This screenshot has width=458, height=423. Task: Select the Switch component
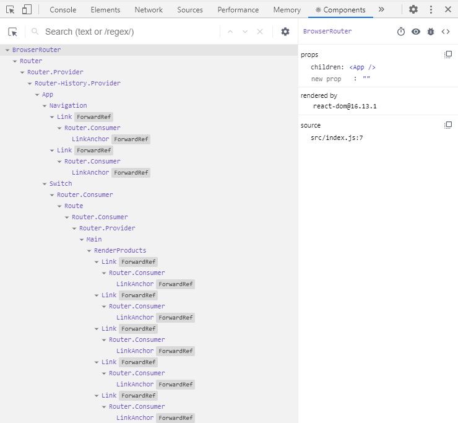coord(61,183)
